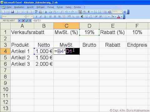The height and width of the screenshot is (112, 150).
Task: Click the AutoSum sigma icon
Action: [89, 12]
